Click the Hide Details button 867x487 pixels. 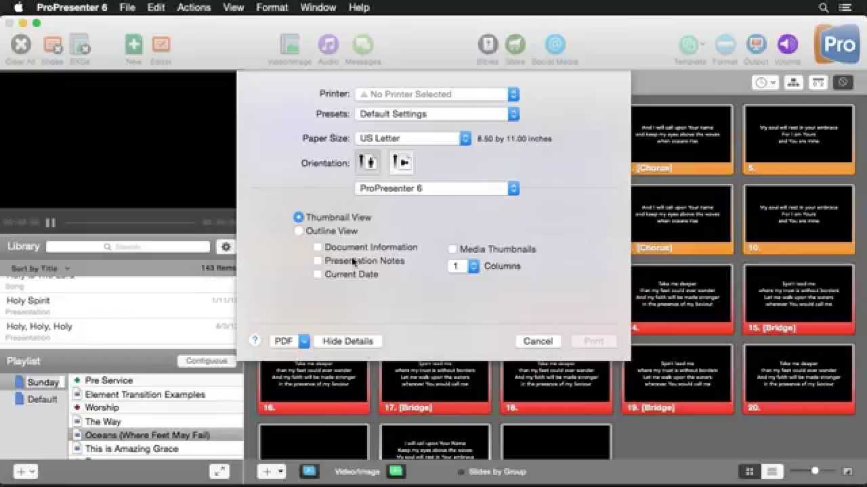point(347,341)
